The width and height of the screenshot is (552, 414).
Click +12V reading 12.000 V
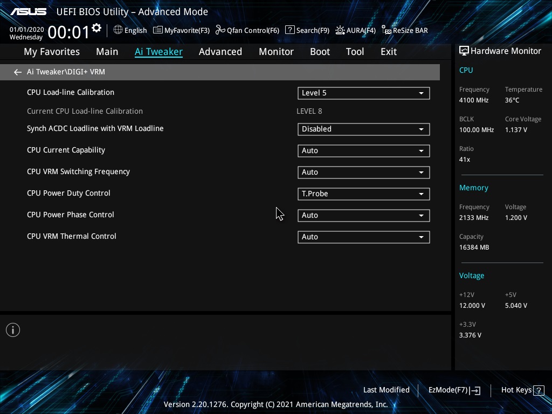click(472, 306)
